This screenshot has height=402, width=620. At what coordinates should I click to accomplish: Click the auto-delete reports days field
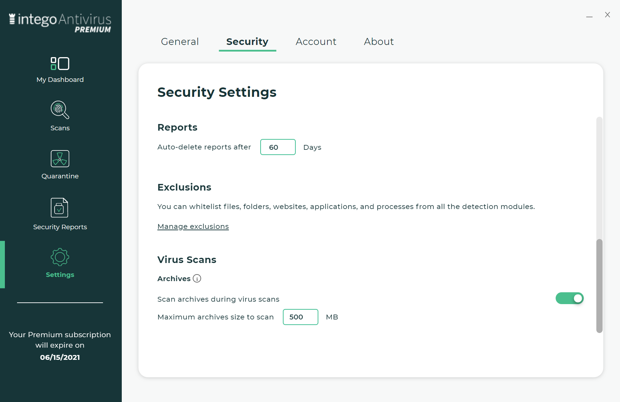pos(278,147)
